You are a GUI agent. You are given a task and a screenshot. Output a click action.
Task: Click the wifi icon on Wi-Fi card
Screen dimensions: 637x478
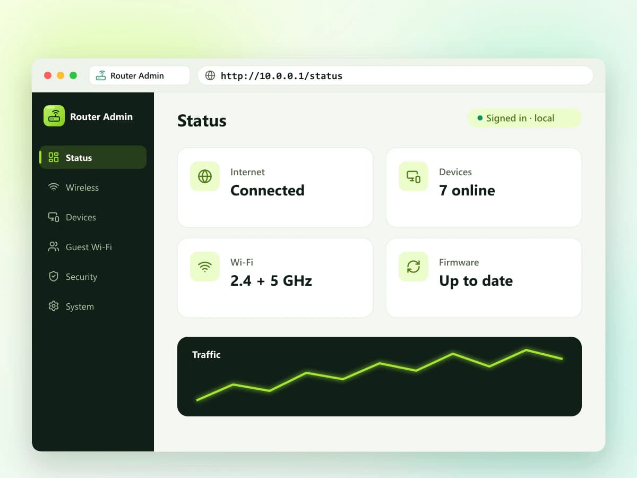[x=205, y=267]
